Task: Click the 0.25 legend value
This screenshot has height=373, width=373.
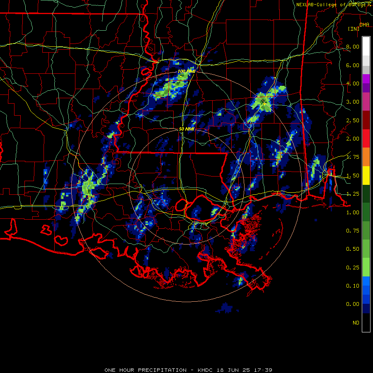Action: coord(353,268)
